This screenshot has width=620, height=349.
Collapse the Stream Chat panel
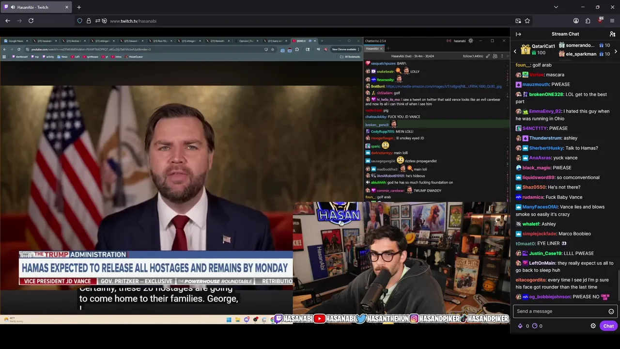coord(518,34)
